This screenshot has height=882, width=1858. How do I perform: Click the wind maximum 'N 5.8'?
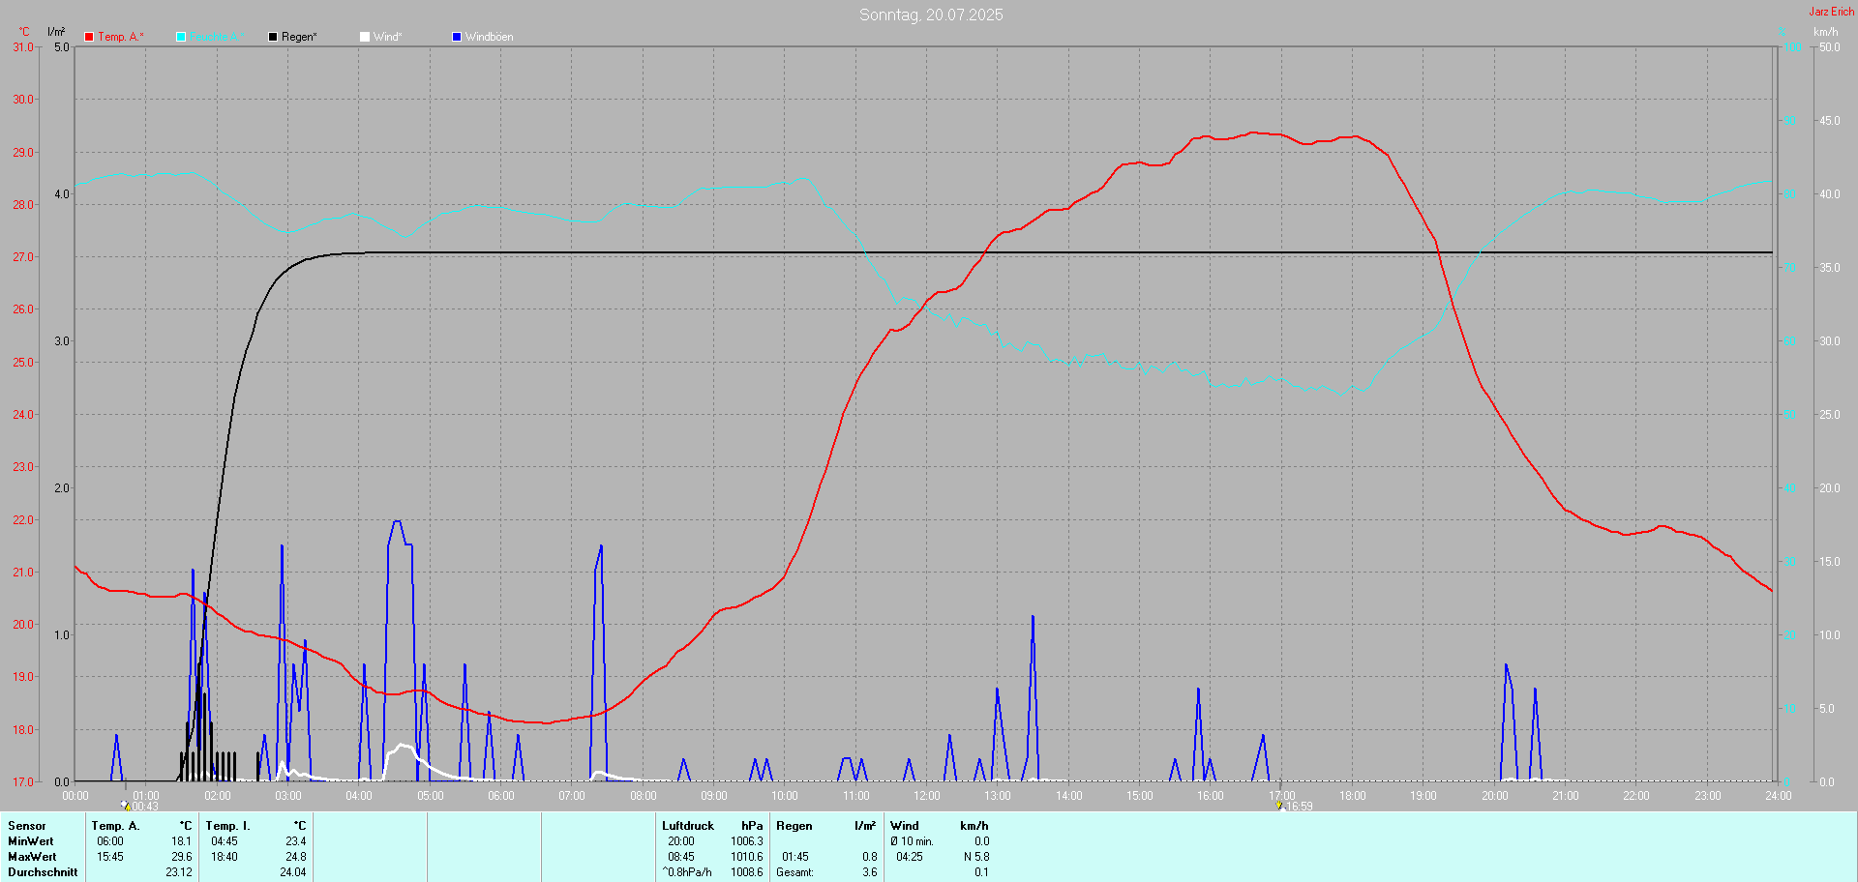[976, 857]
